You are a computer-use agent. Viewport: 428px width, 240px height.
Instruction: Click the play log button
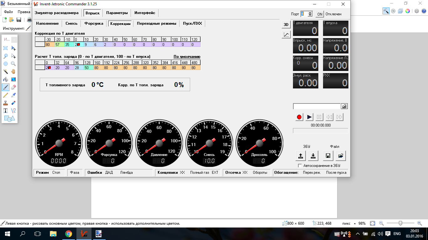(x=309, y=117)
